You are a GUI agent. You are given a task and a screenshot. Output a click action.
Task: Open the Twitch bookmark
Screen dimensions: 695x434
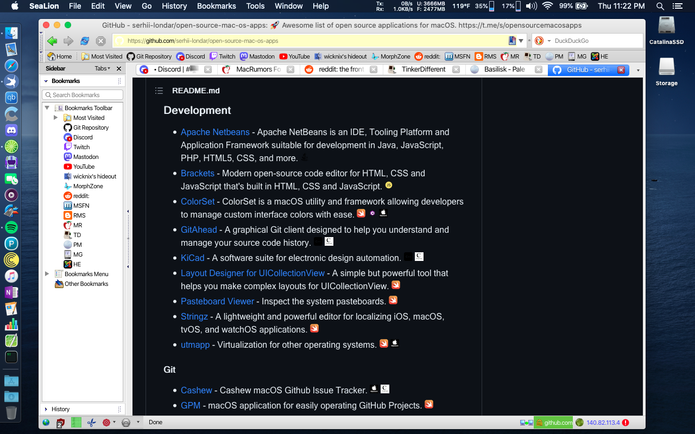click(x=222, y=56)
